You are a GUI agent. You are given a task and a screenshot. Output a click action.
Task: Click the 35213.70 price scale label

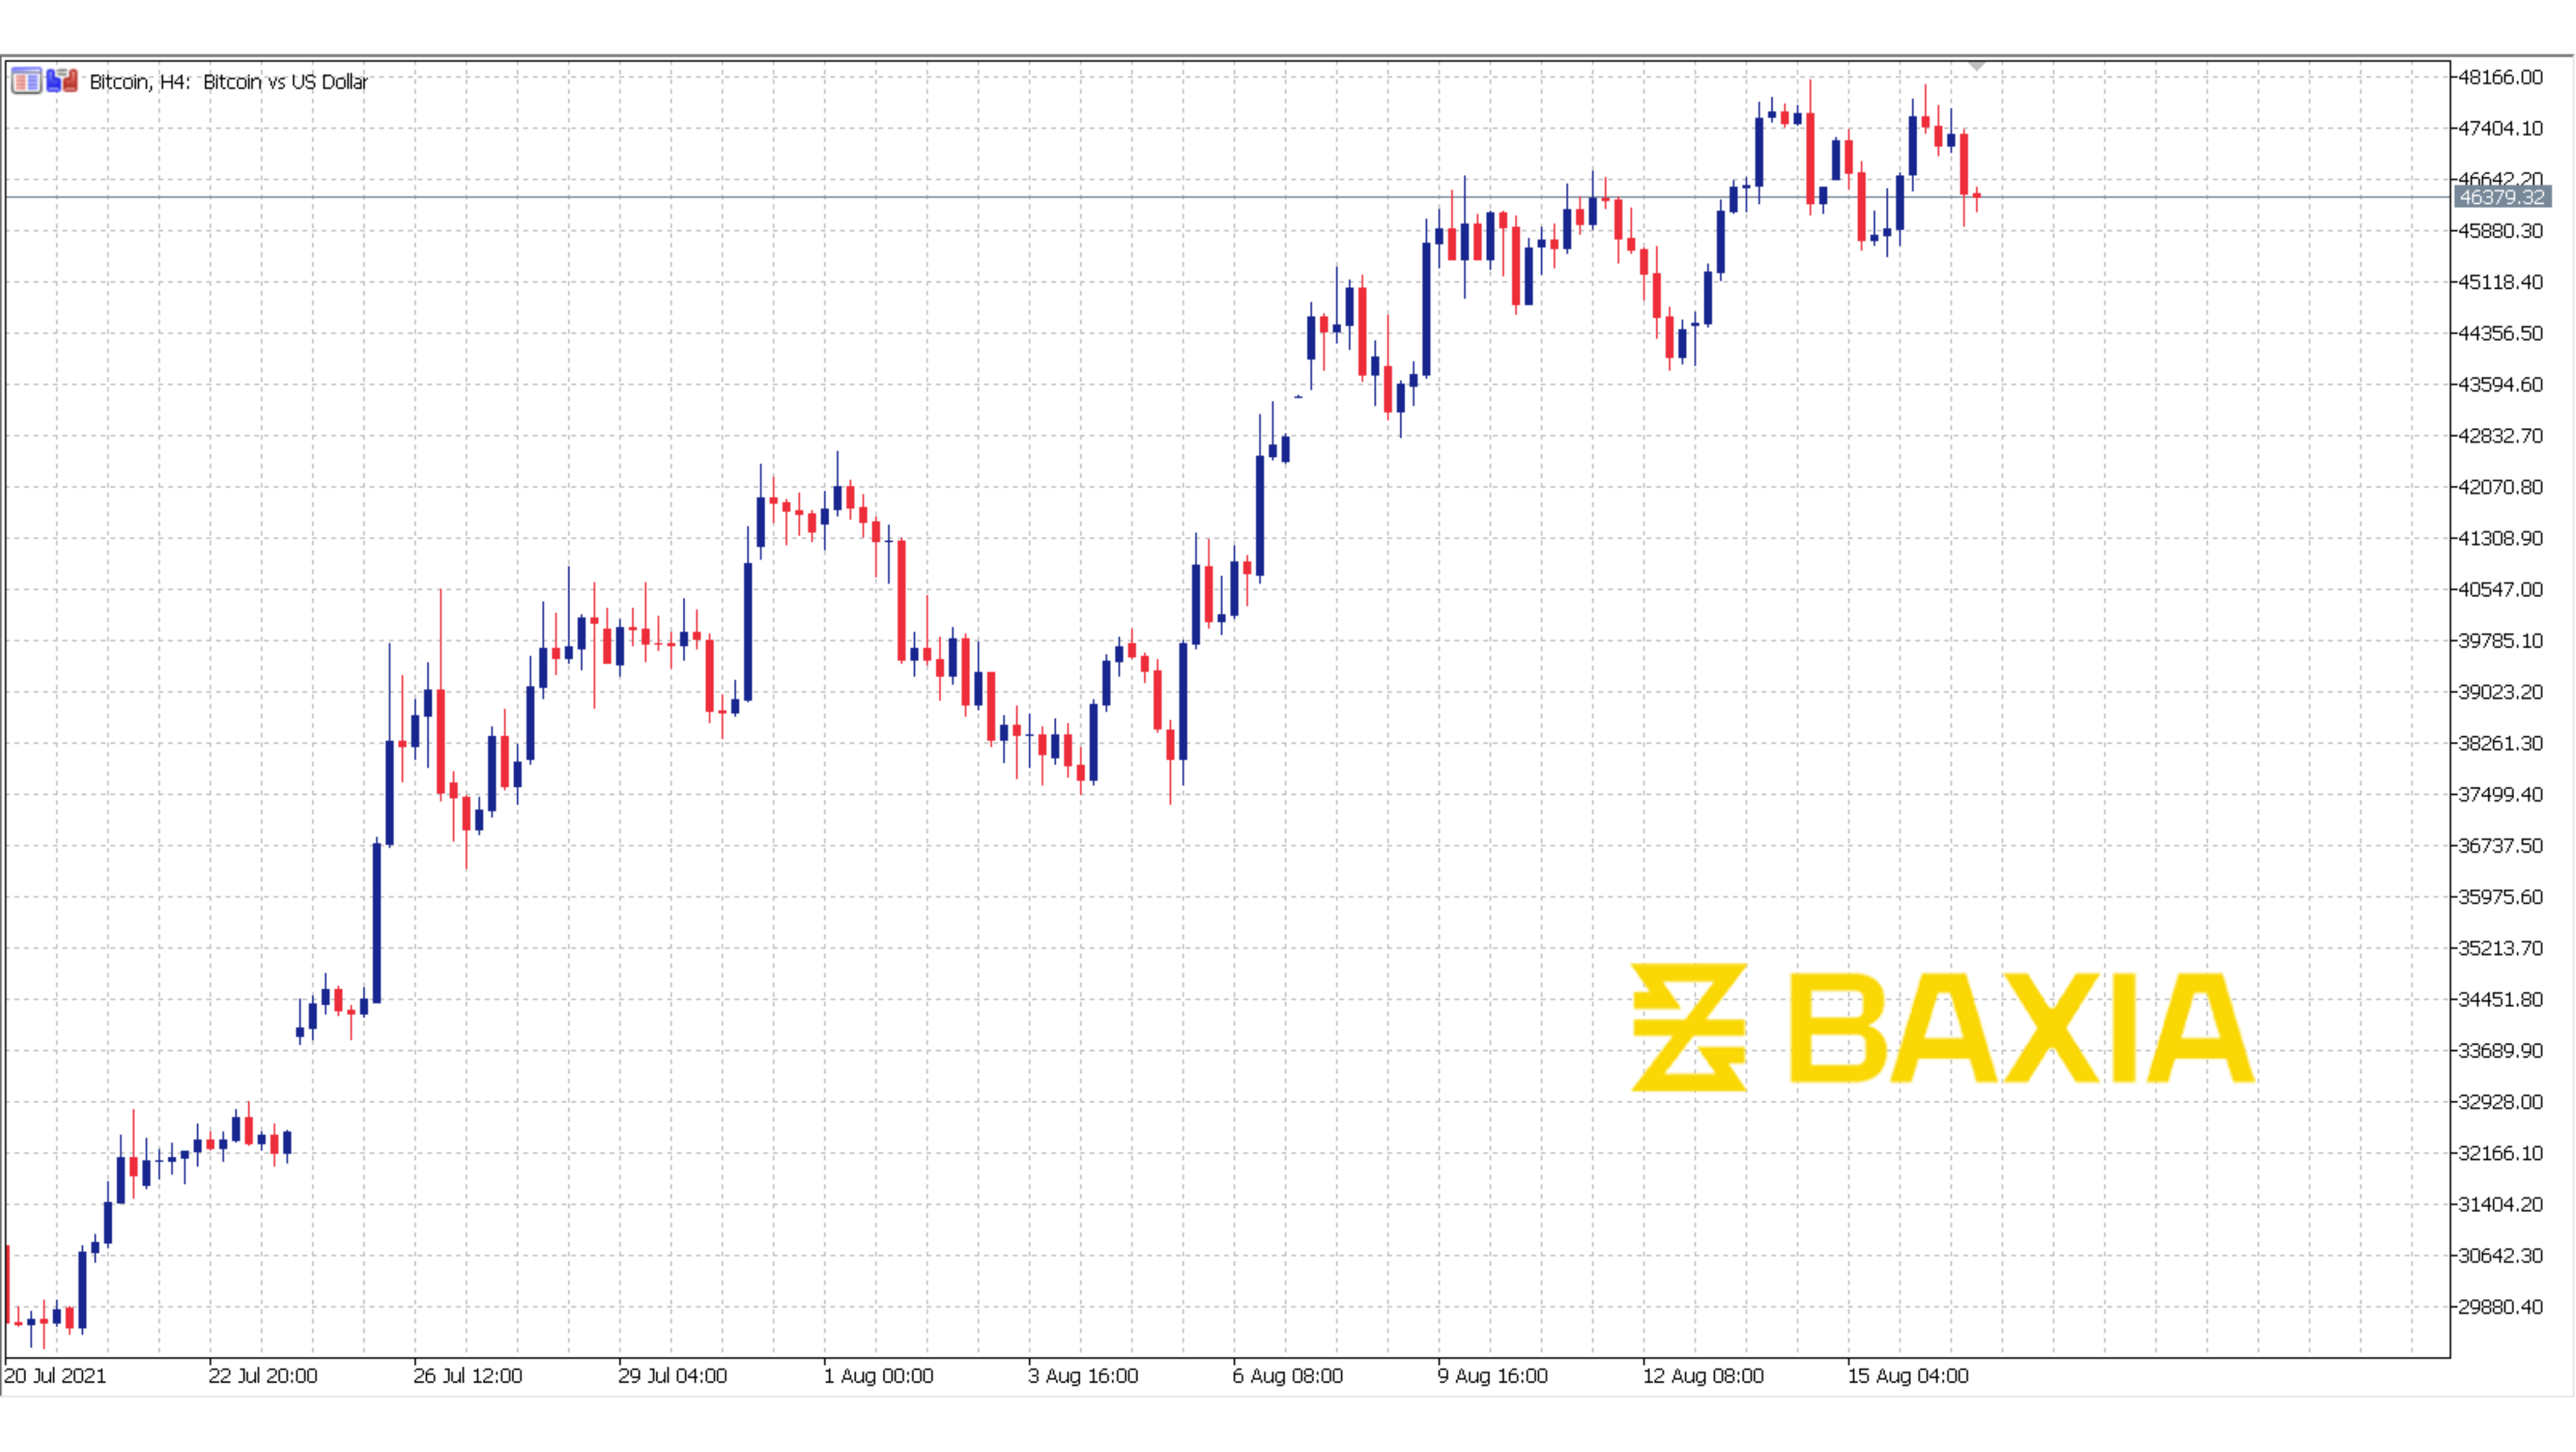click(2500, 948)
